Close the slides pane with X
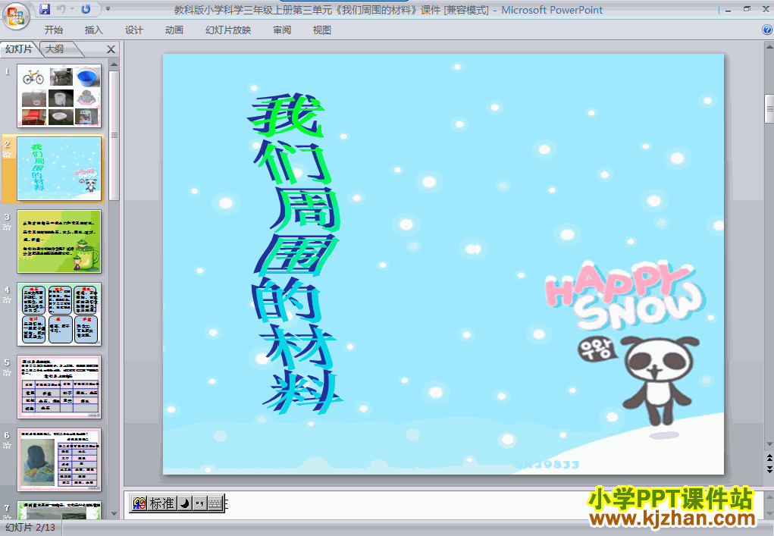The height and width of the screenshot is (536, 774). click(111, 49)
